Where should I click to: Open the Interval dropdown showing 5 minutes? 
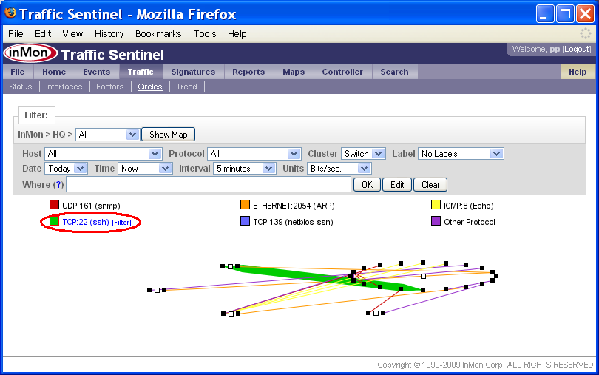click(x=245, y=169)
